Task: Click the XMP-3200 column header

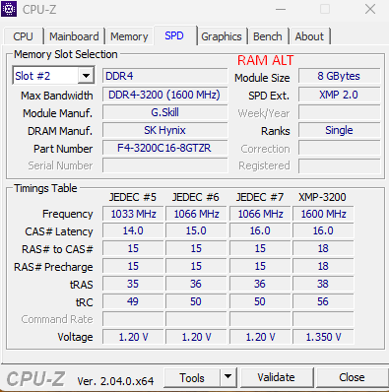Action: pos(322,197)
